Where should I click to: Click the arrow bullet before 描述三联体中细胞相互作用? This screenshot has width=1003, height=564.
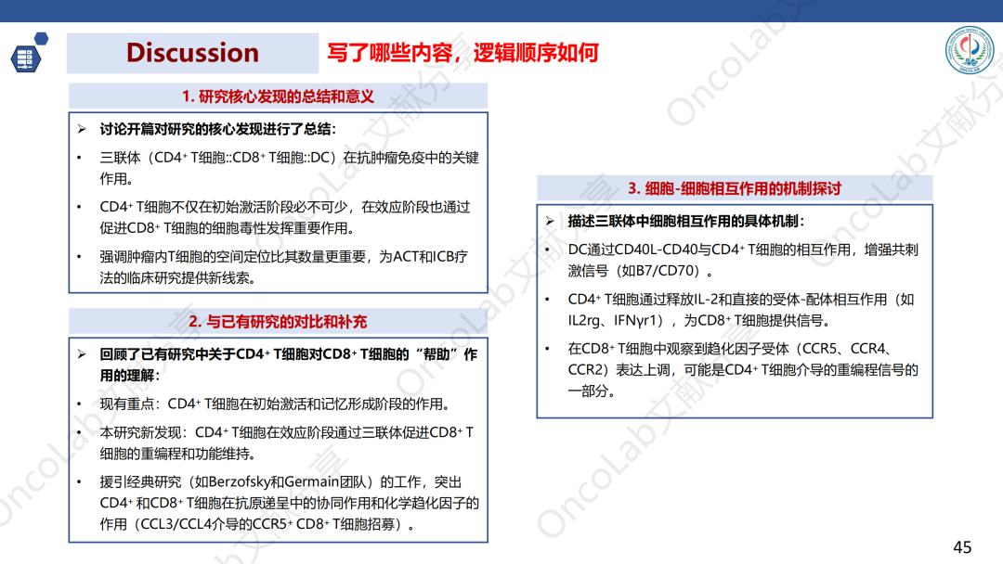[550, 222]
